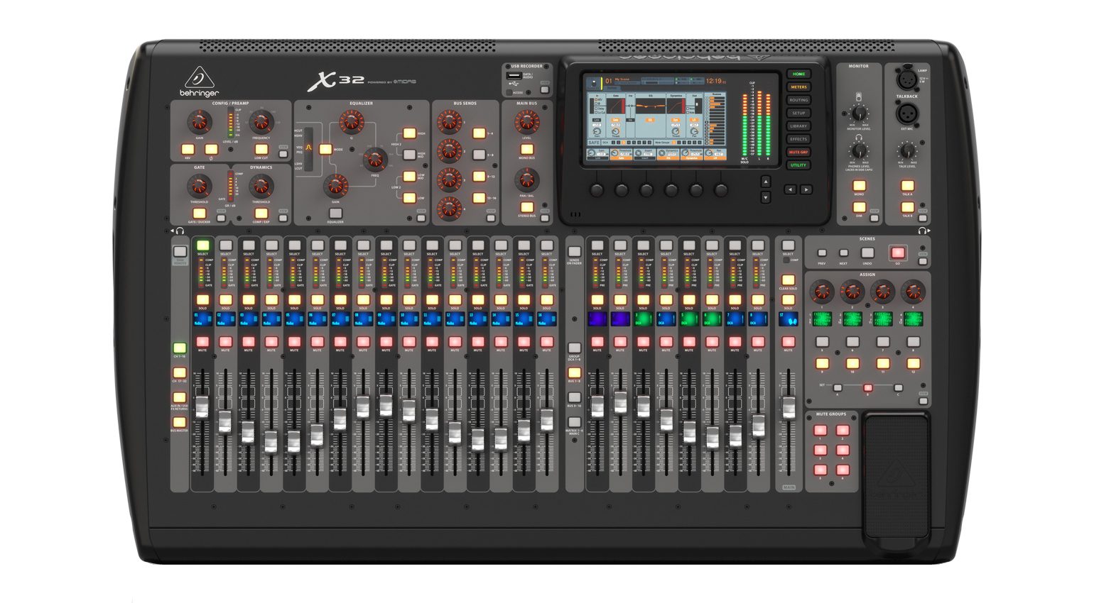The width and height of the screenshot is (1094, 603).
Task: Click the USB DATA/AUDIO port
Action: (x=514, y=74)
